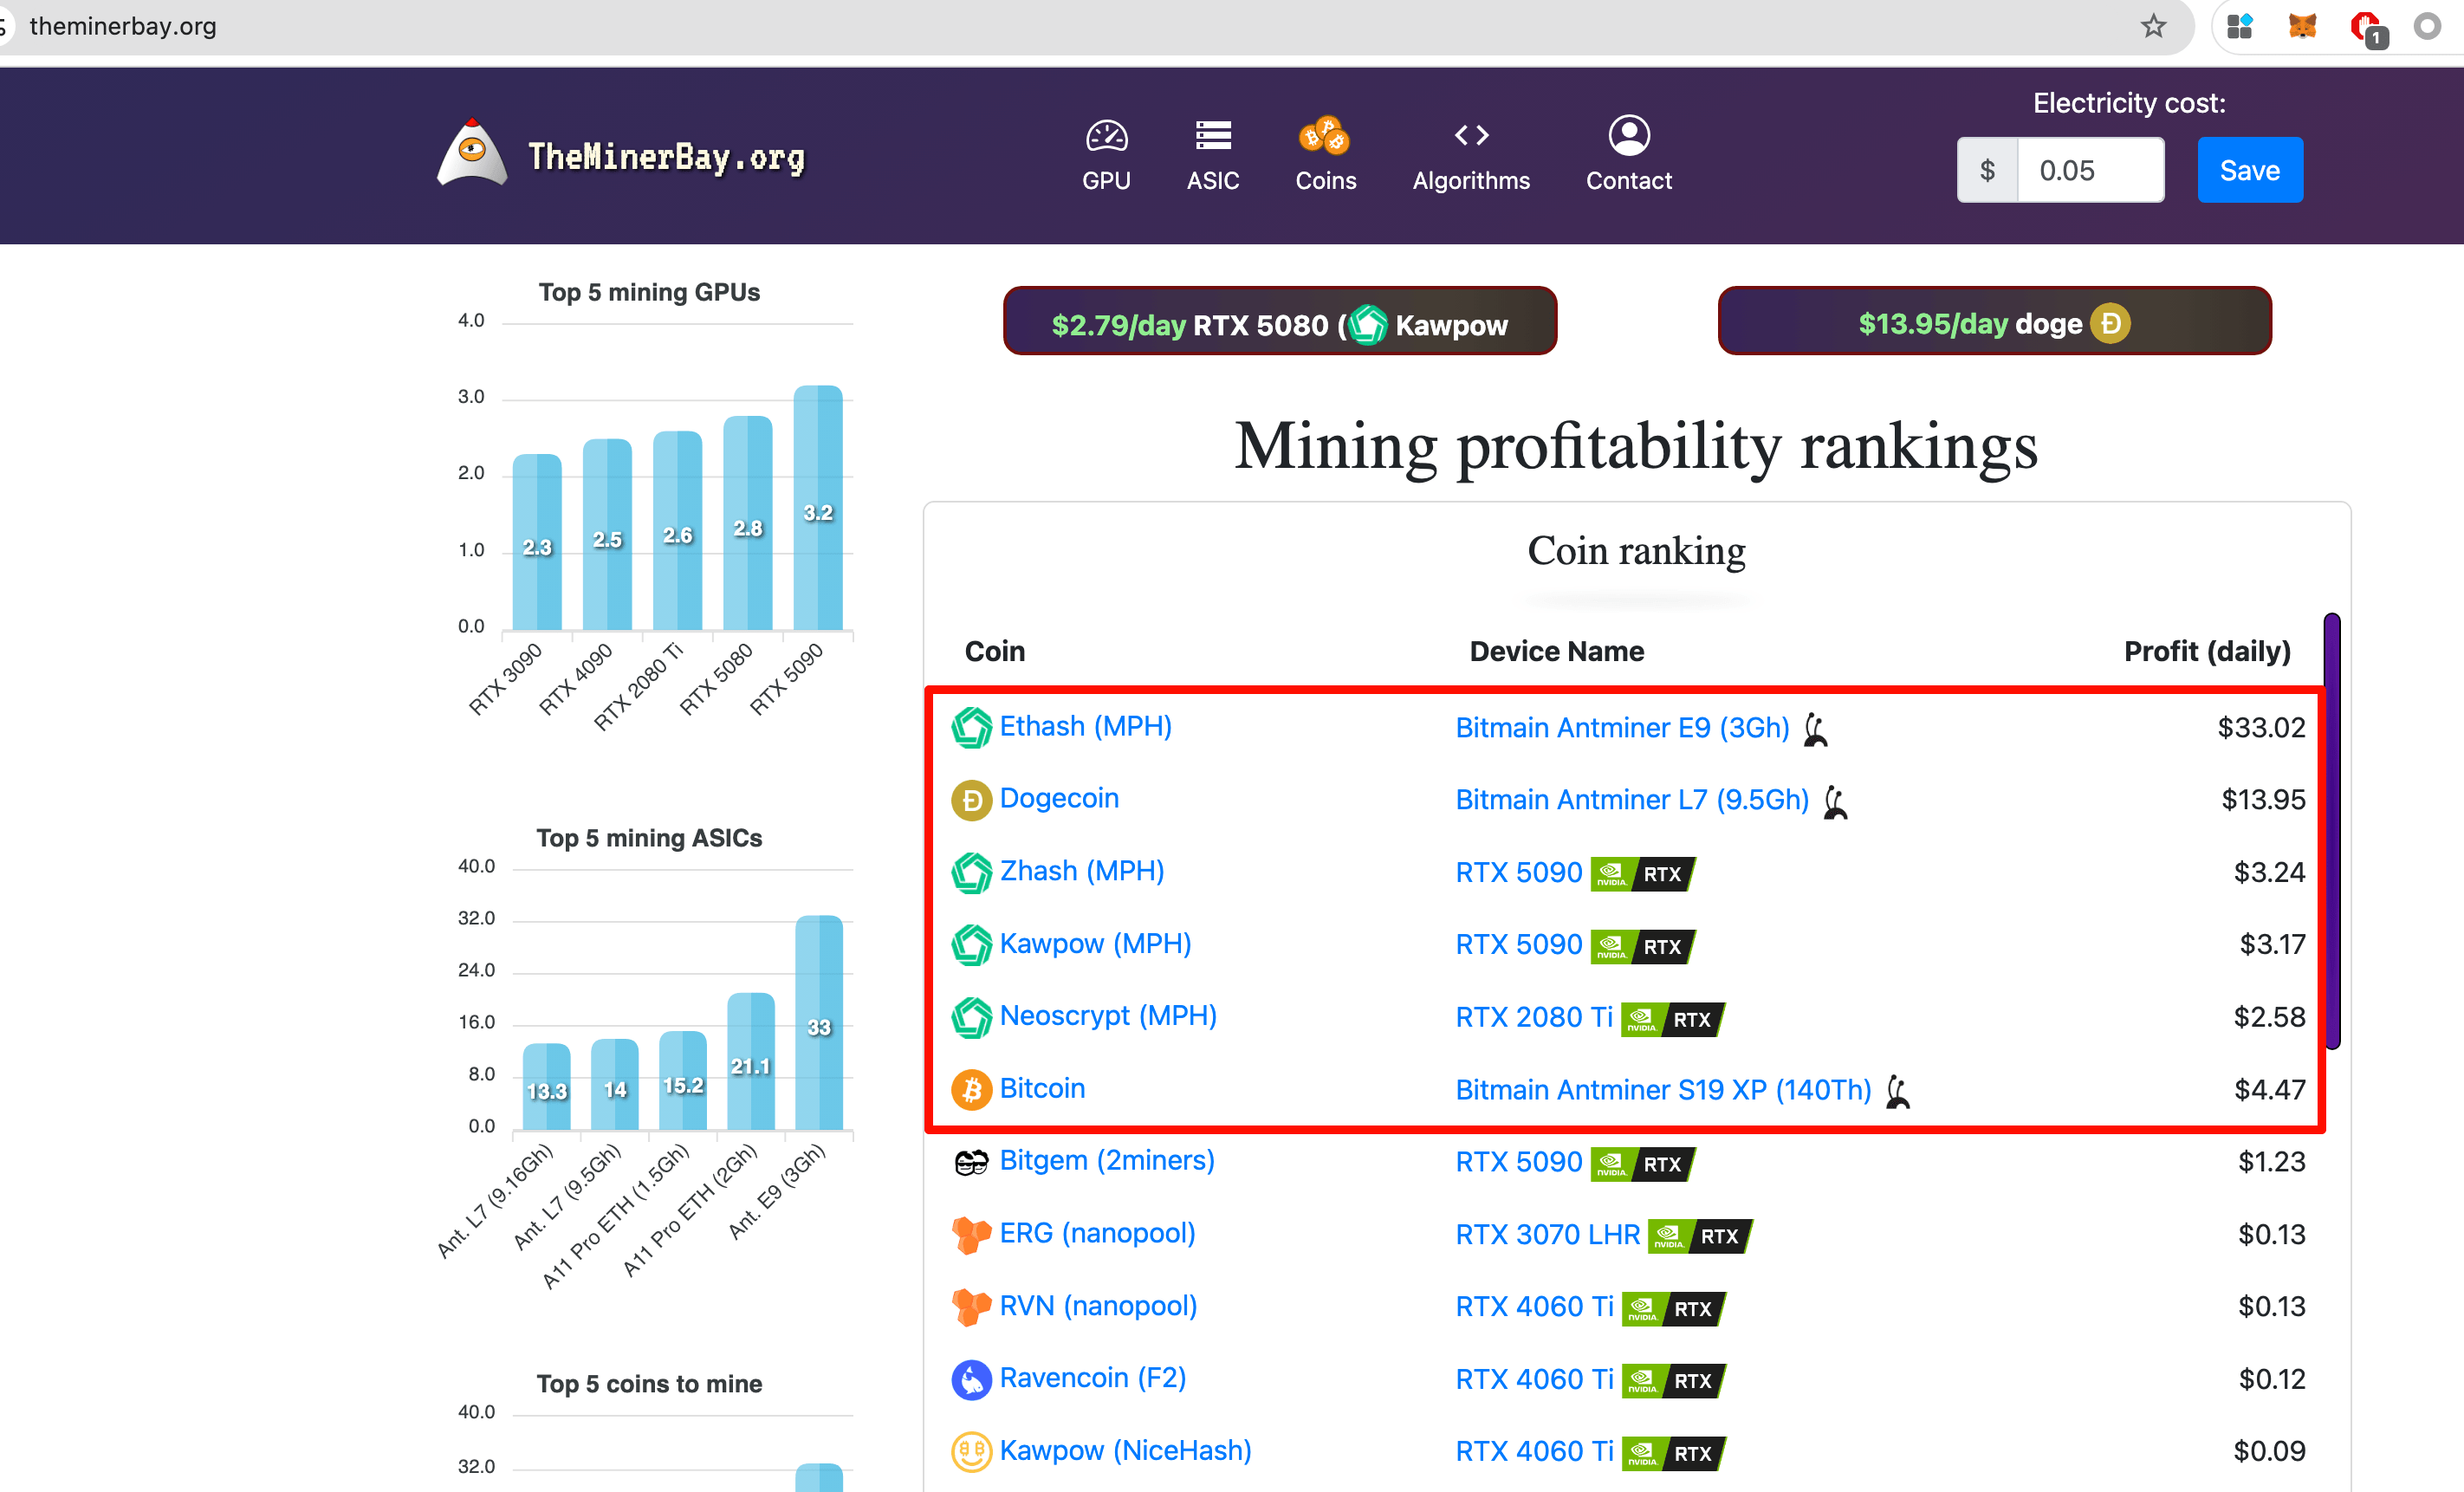2464x1492 pixels.
Task: Click the $13.95/day doge banner
Action: (1994, 322)
